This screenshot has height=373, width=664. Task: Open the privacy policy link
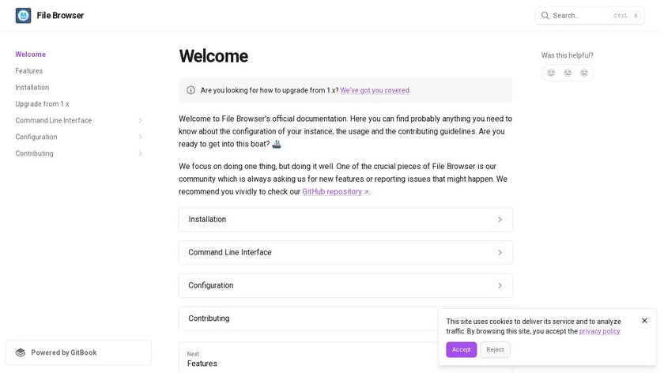[599, 331]
